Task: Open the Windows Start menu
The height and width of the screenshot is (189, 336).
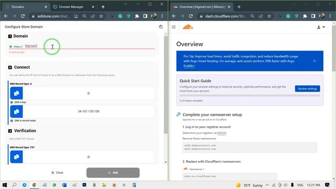Action: pos(4,185)
